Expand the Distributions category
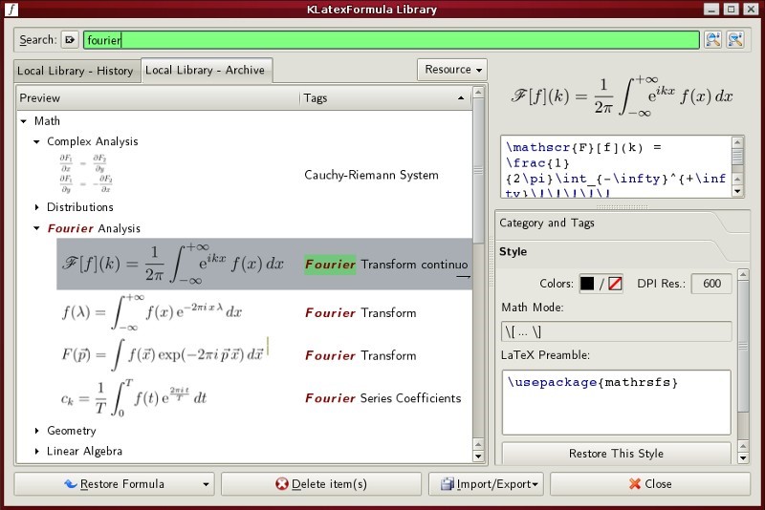This screenshot has width=765, height=510. click(37, 207)
